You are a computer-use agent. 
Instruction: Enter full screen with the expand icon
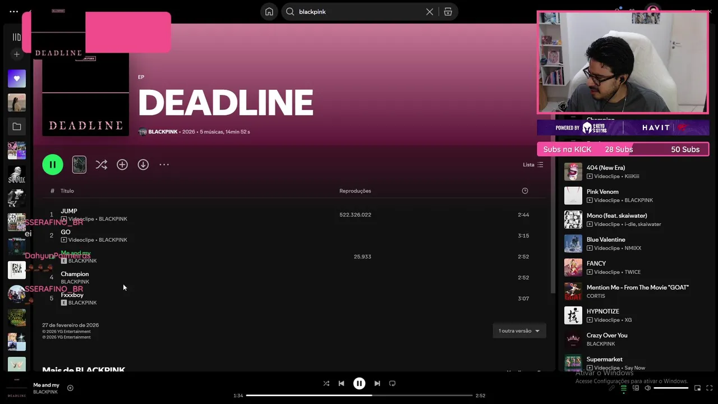click(x=709, y=388)
